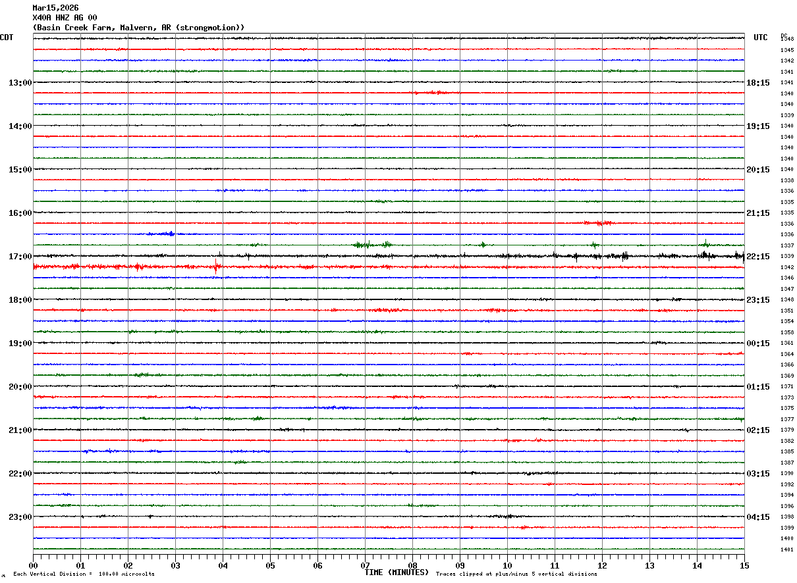Click DC offset value 1369
Screen dimensions: 797x583
[787, 376]
